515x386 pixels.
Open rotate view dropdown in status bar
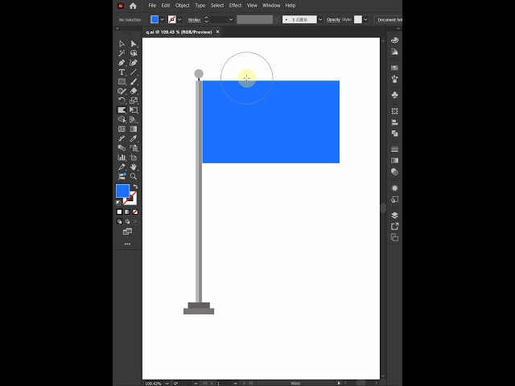196,383
